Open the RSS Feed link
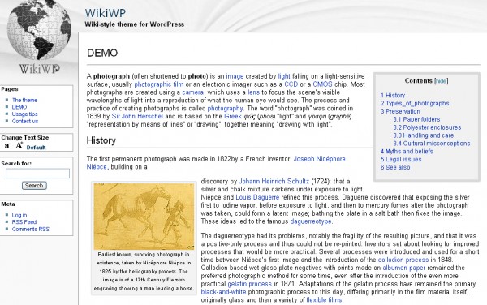 24,222
